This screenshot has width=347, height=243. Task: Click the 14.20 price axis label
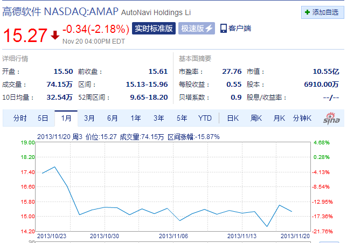click(x=27, y=232)
